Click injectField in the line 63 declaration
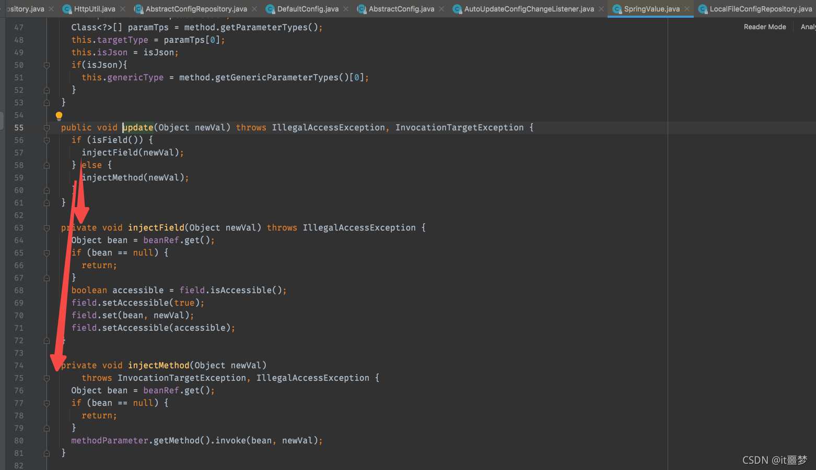The width and height of the screenshot is (816, 470). tap(156, 227)
